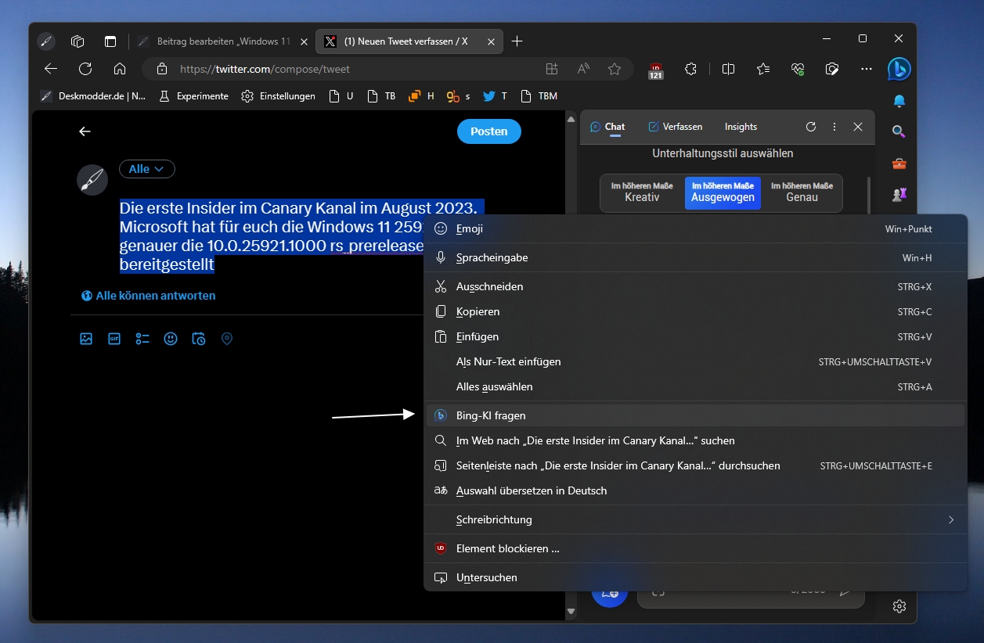Select the Genau conversation style
This screenshot has height=643, width=984.
click(802, 192)
